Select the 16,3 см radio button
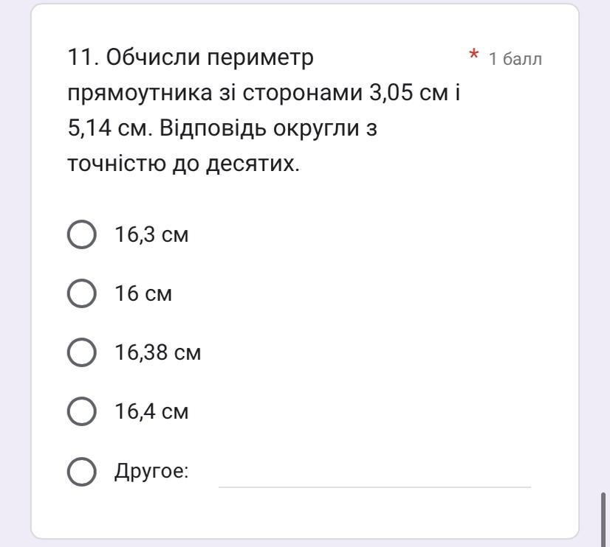The image size is (610, 547). (81, 235)
